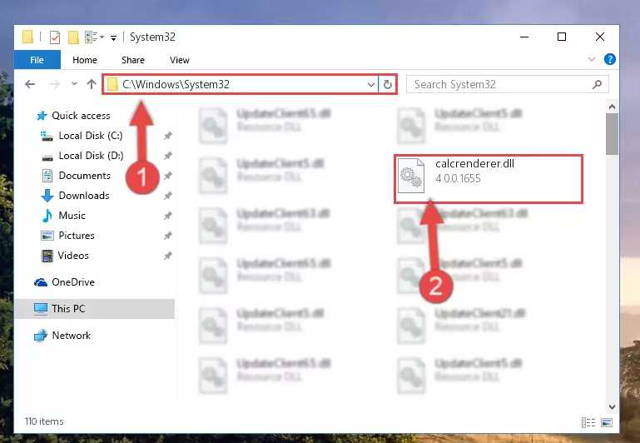Open Pictures folder in navigation pane

(77, 236)
